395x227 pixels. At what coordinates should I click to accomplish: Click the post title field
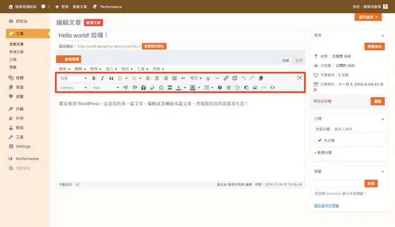pos(180,35)
